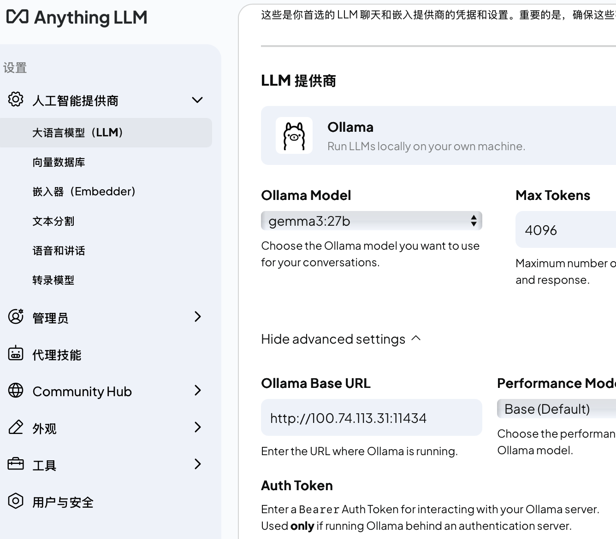Open 转录模型 settings page
The image size is (616, 539).
[53, 280]
